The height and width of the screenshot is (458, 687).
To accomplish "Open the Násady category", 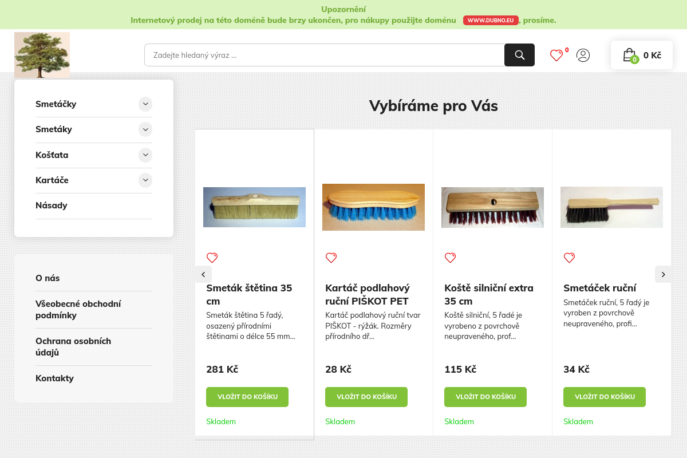I will click(52, 206).
